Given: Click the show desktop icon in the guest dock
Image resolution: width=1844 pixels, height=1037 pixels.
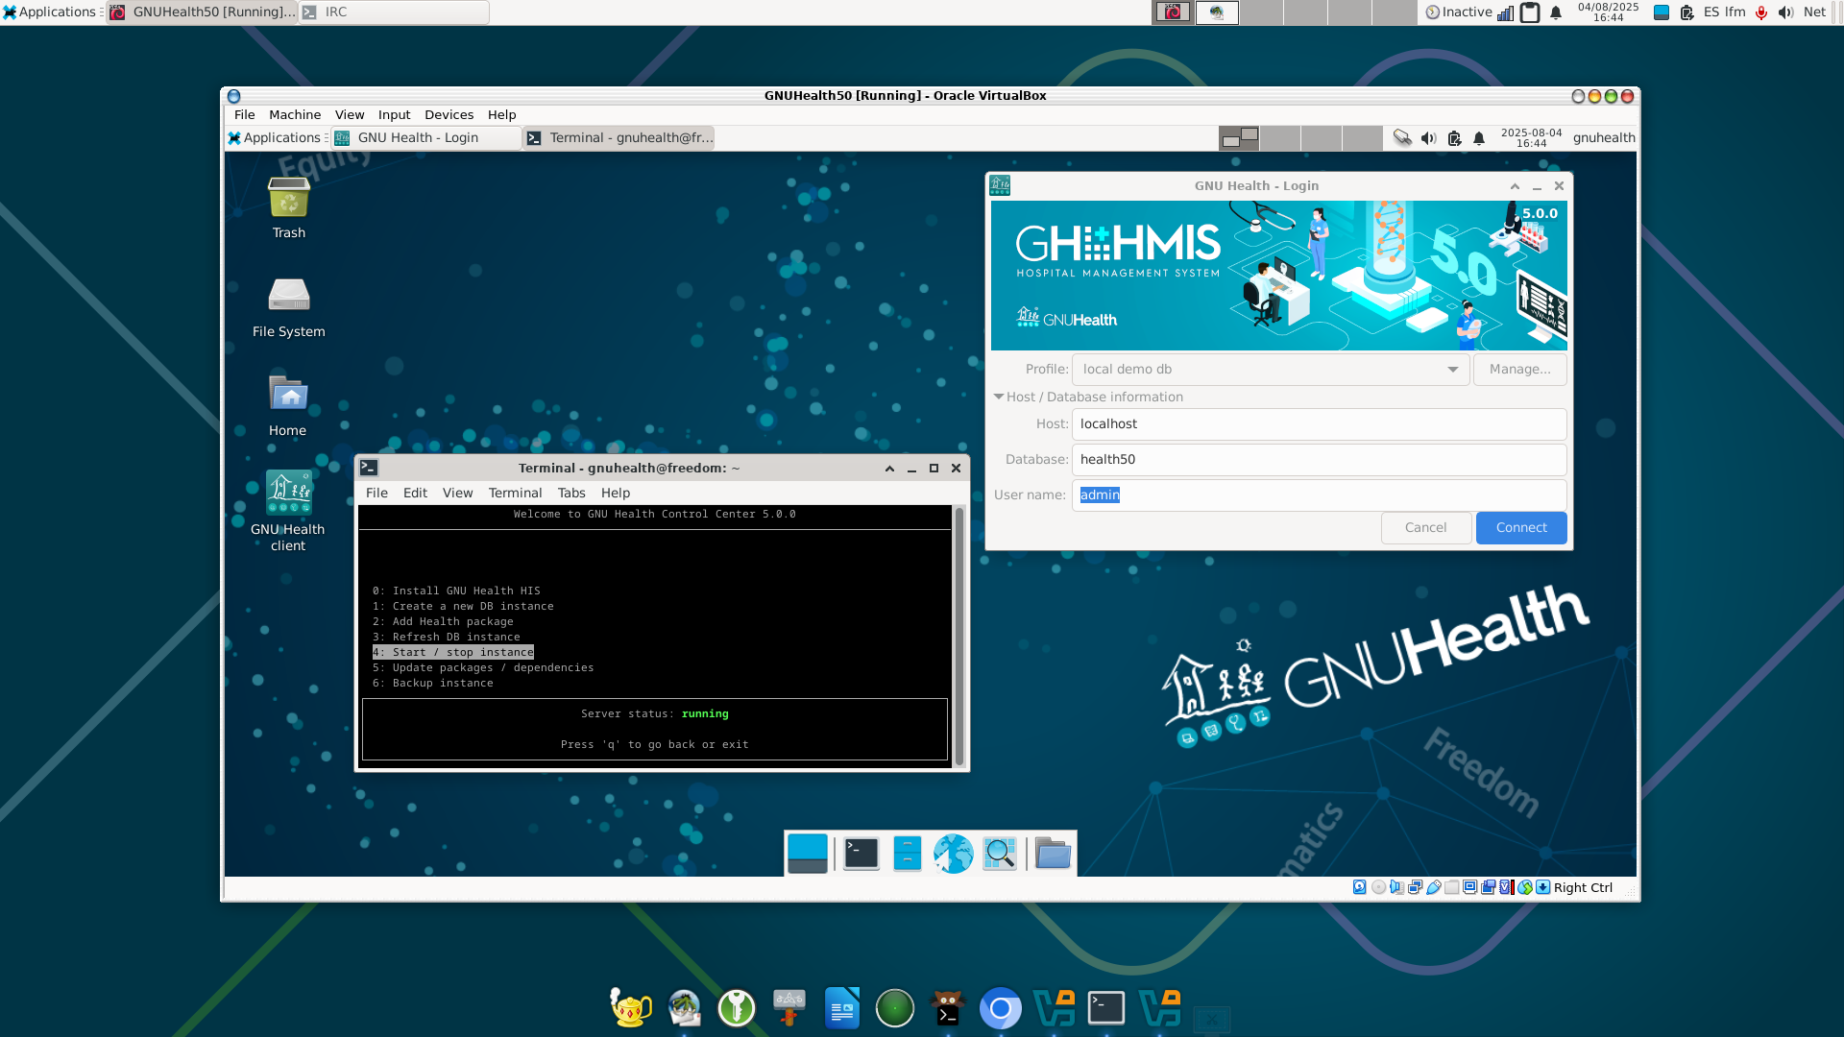Looking at the screenshot, I should 808,853.
